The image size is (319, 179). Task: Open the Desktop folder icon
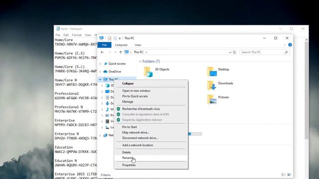pyautogui.click(x=212, y=72)
